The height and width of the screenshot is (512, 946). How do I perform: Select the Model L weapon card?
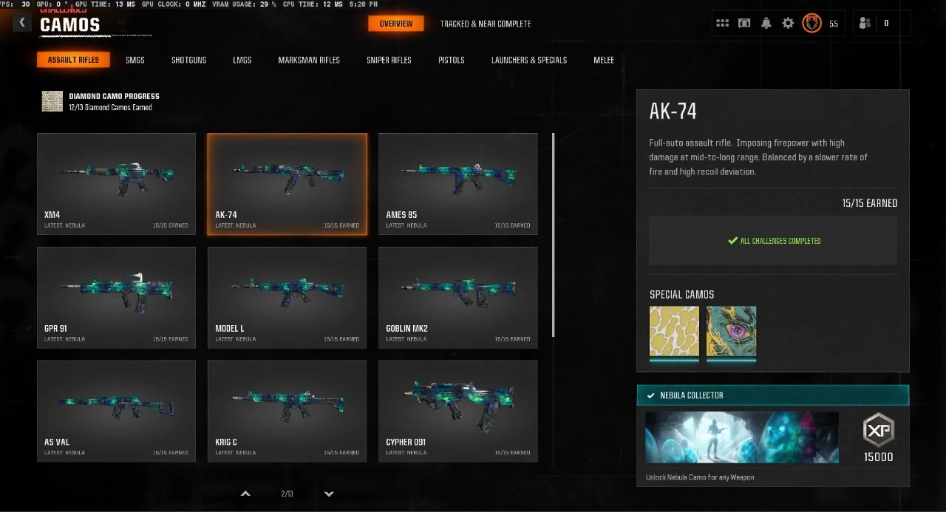tap(287, 298)
